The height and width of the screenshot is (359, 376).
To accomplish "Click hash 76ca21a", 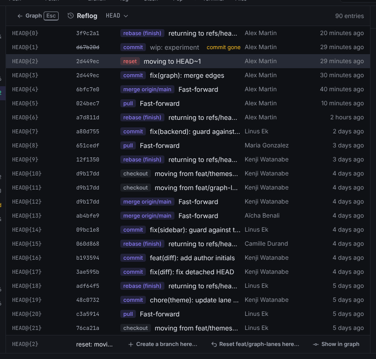I will pyautogui.click(x=88, y=328).
